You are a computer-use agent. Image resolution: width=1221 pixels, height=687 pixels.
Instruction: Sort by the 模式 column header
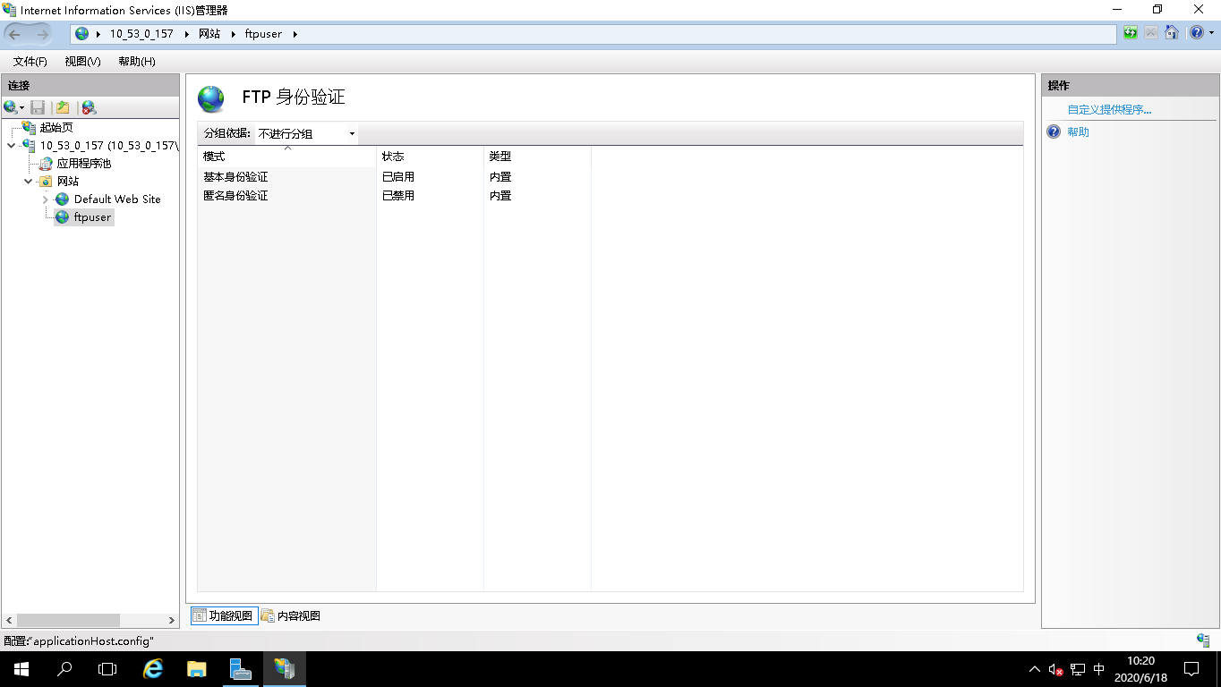click(286, 157)
